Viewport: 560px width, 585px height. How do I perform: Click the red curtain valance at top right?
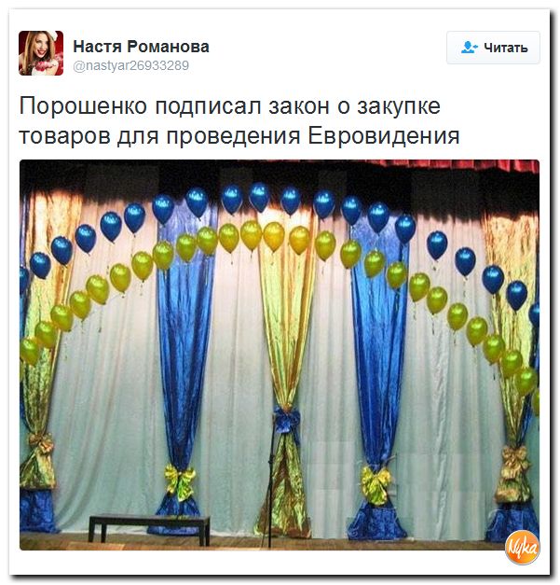coord(451,166)
